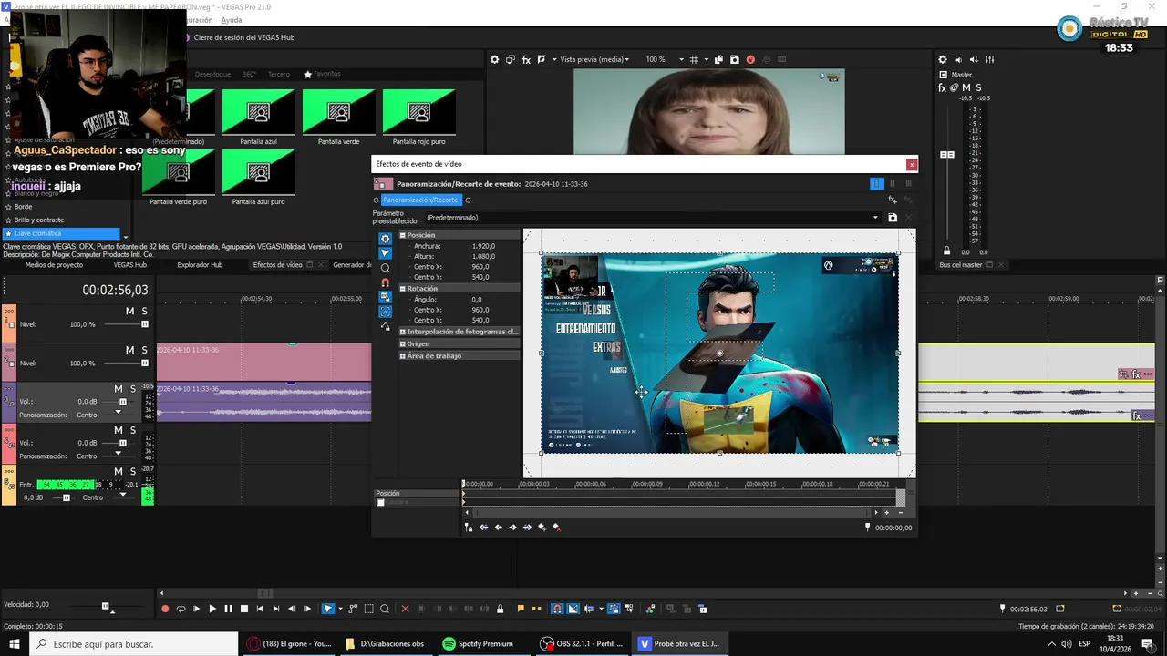
Task: Collapse the Rotación property group
Action: 403,289
